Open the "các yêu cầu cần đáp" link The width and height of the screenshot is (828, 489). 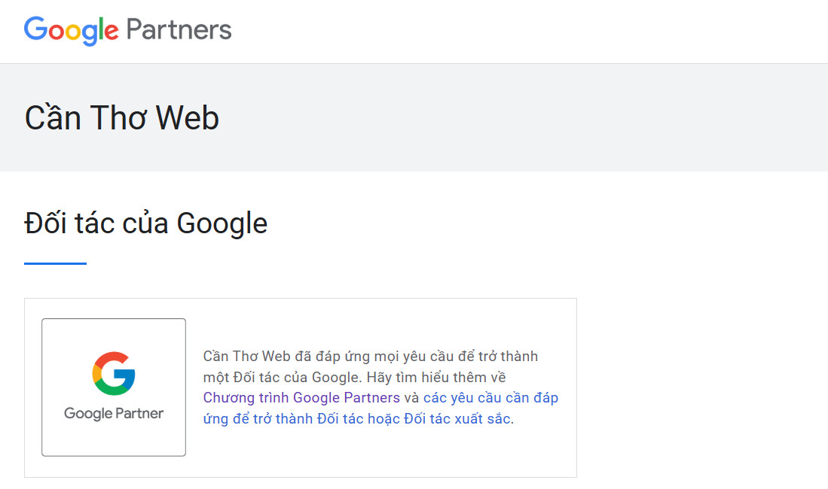490,398
